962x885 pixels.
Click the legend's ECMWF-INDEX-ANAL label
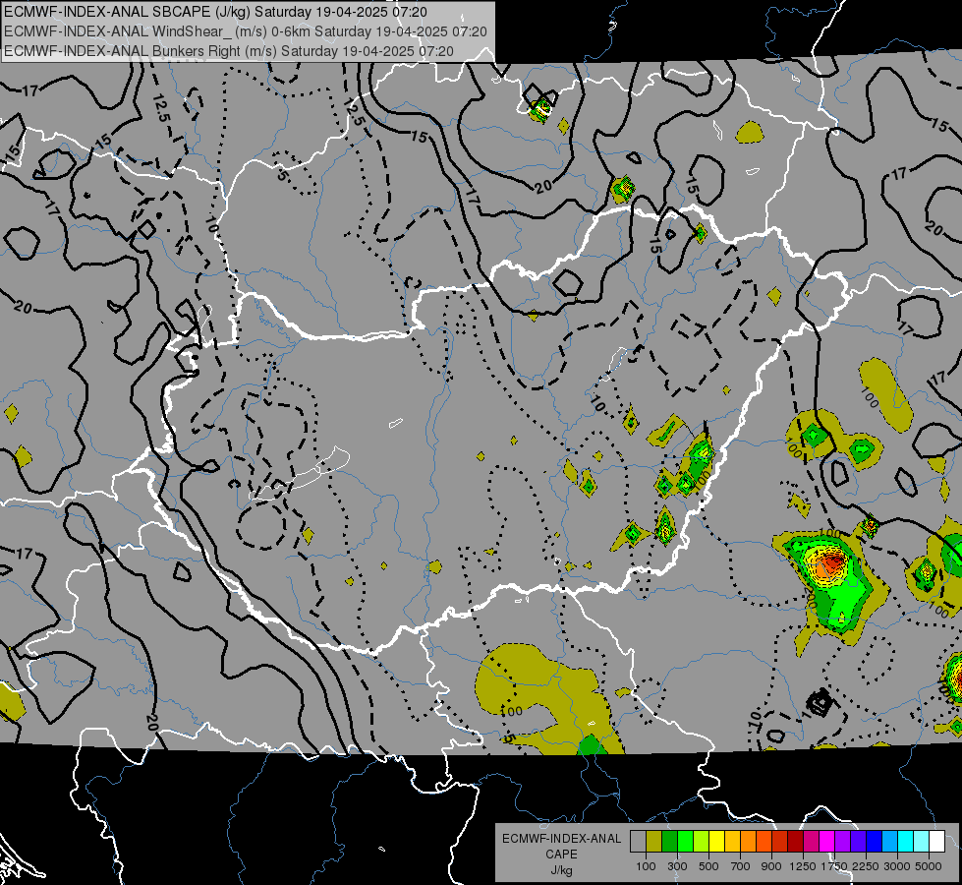(561, 839)
